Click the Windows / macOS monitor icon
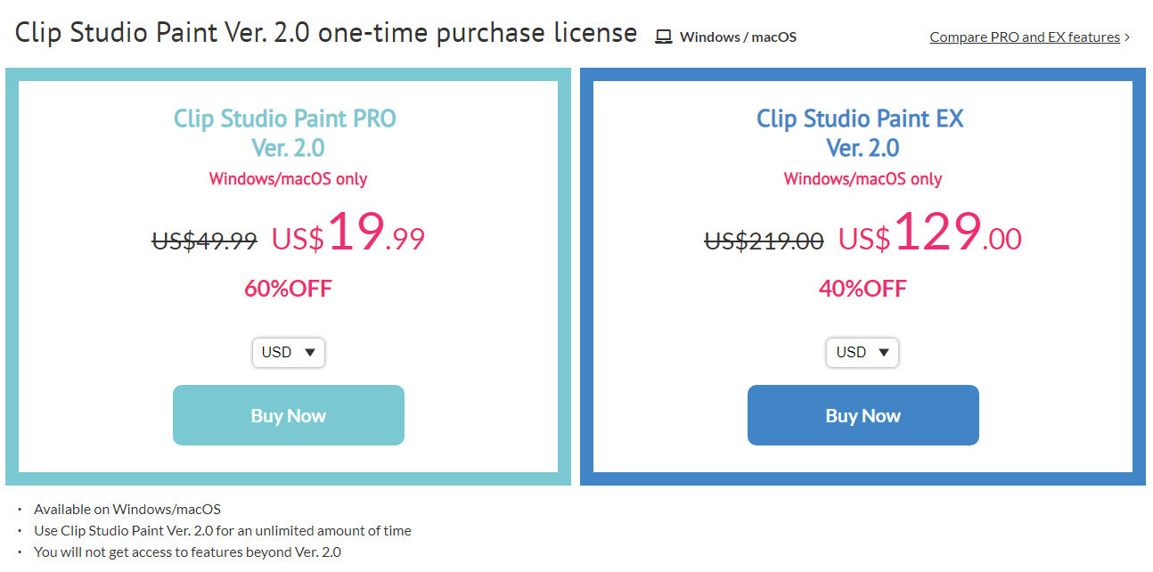This screenshot has width=1153, height=572. 663,36
